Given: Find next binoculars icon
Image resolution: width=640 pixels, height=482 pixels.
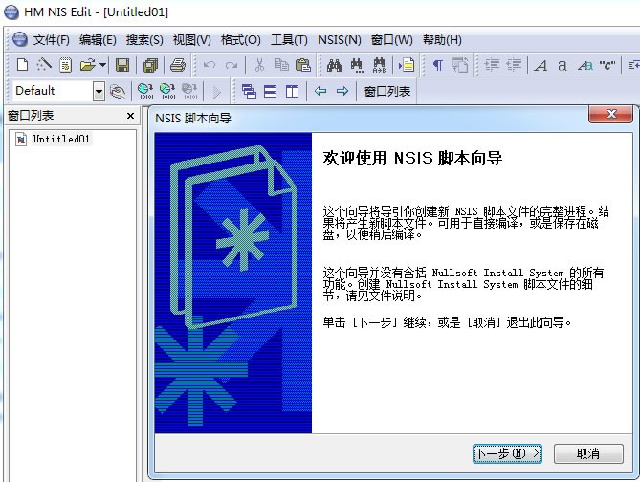Looking at the screenshot, I should (x=356, y=65).
